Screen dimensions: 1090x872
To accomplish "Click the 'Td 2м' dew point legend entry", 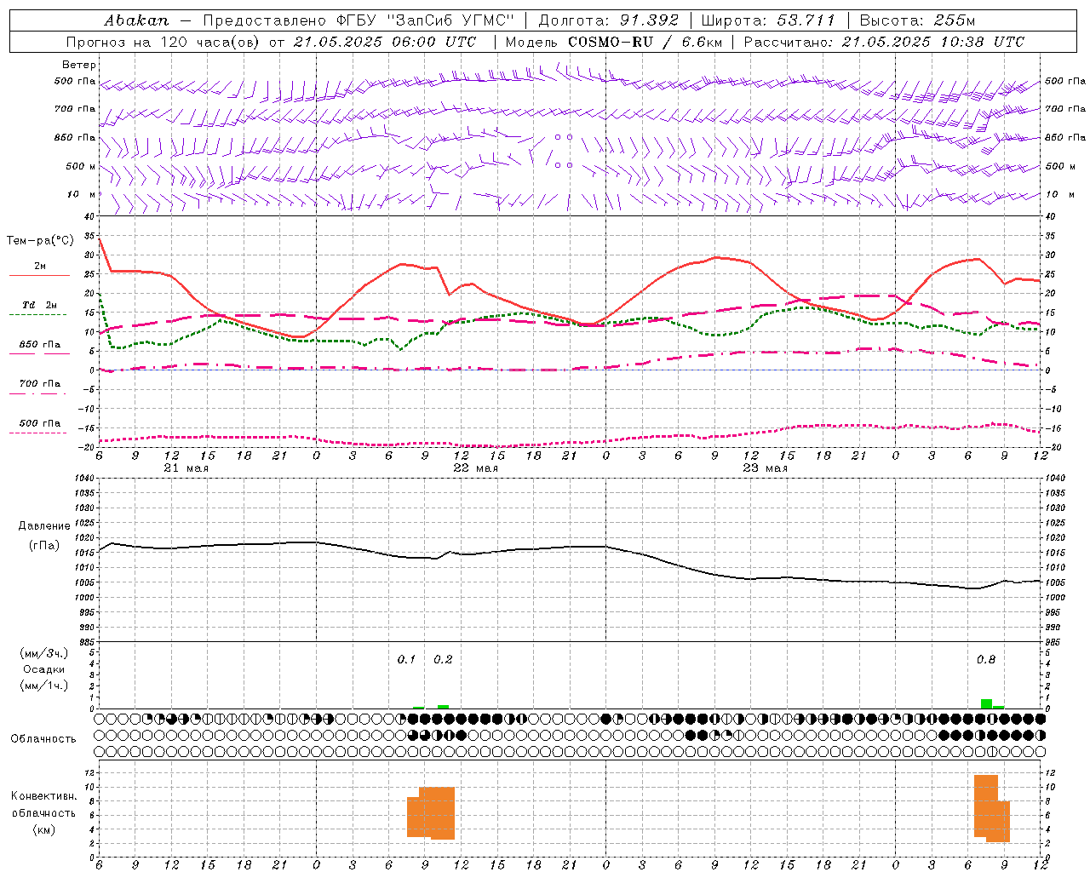I will (40, 305).
